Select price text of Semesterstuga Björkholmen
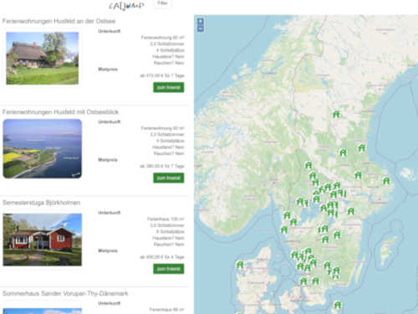This screenshot has width=418, height=314. pyautogui.click(x=162, y=257)
